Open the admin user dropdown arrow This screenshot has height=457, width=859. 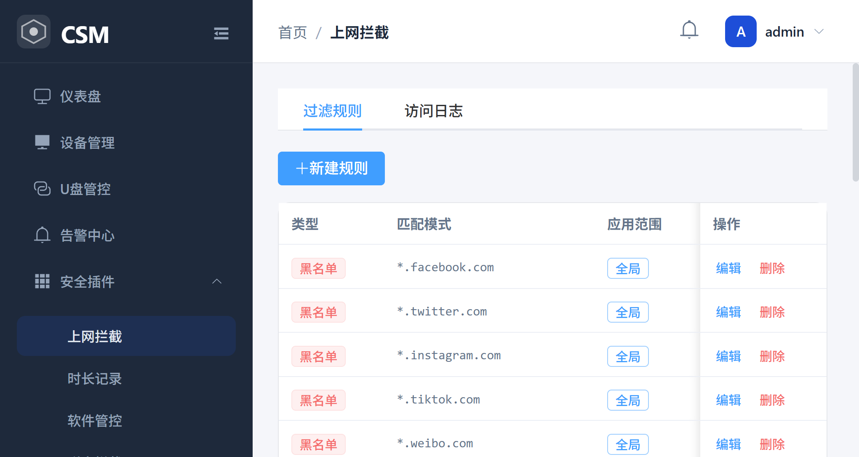click(x=819, y=32)
